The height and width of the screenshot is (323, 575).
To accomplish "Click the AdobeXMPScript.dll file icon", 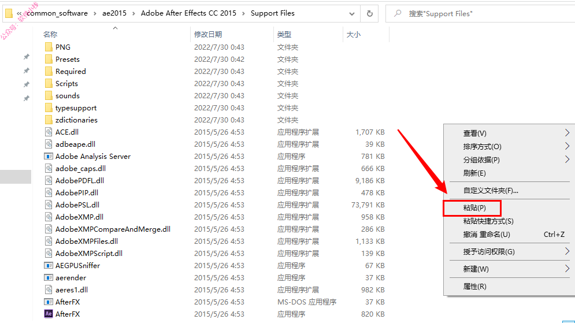I will pyautogui.click(x=49, y=253).
